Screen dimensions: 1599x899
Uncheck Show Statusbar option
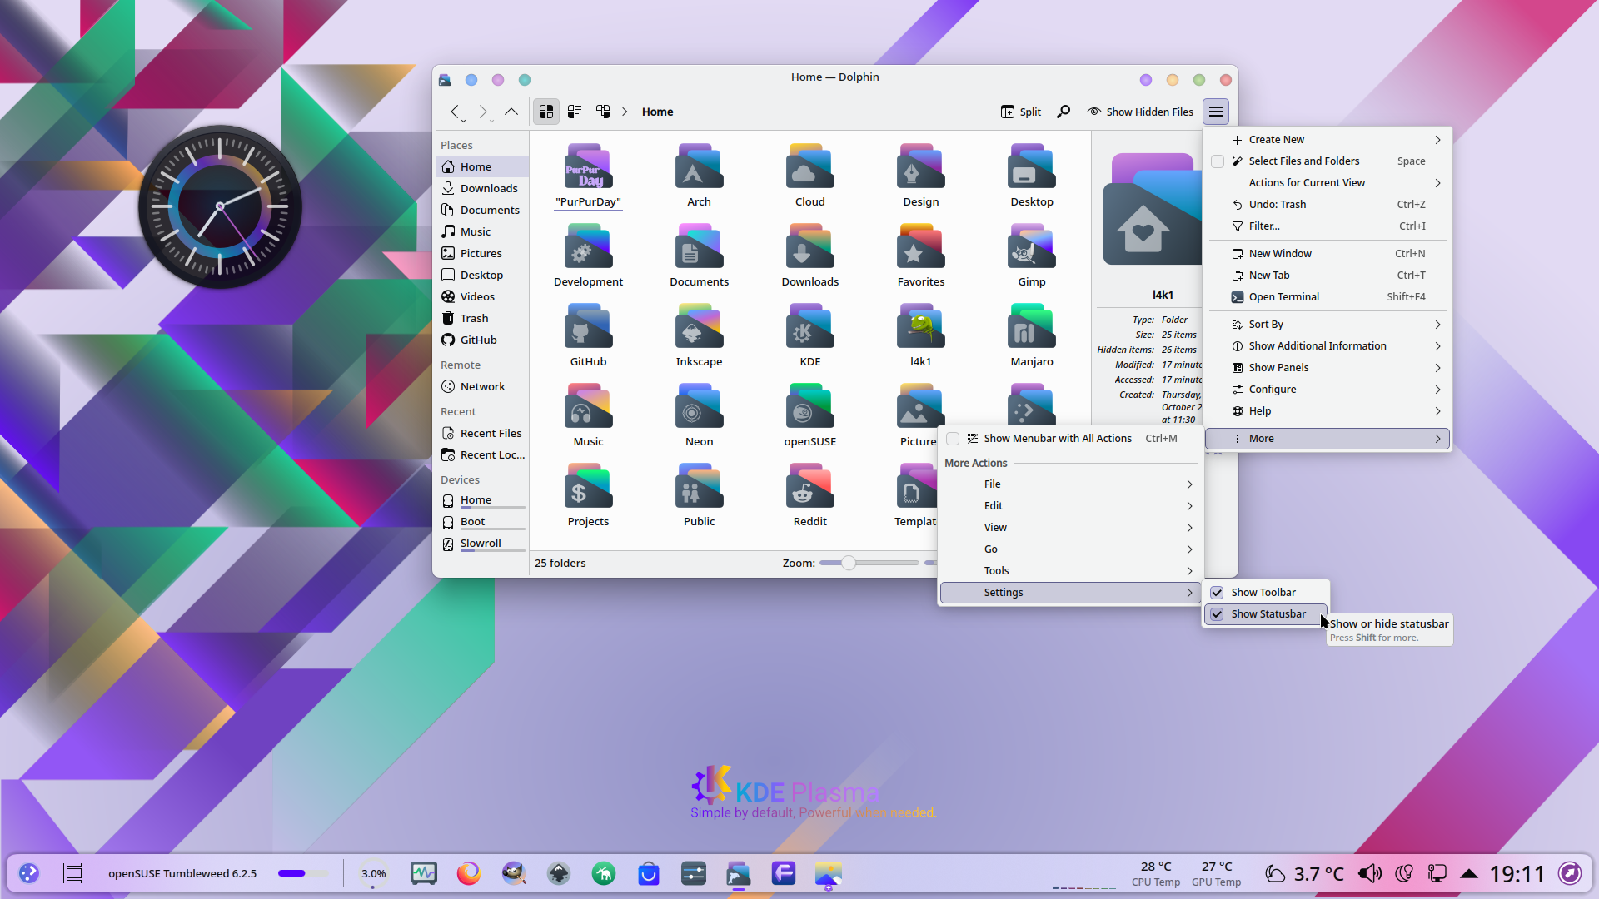tap(1217, 614)
